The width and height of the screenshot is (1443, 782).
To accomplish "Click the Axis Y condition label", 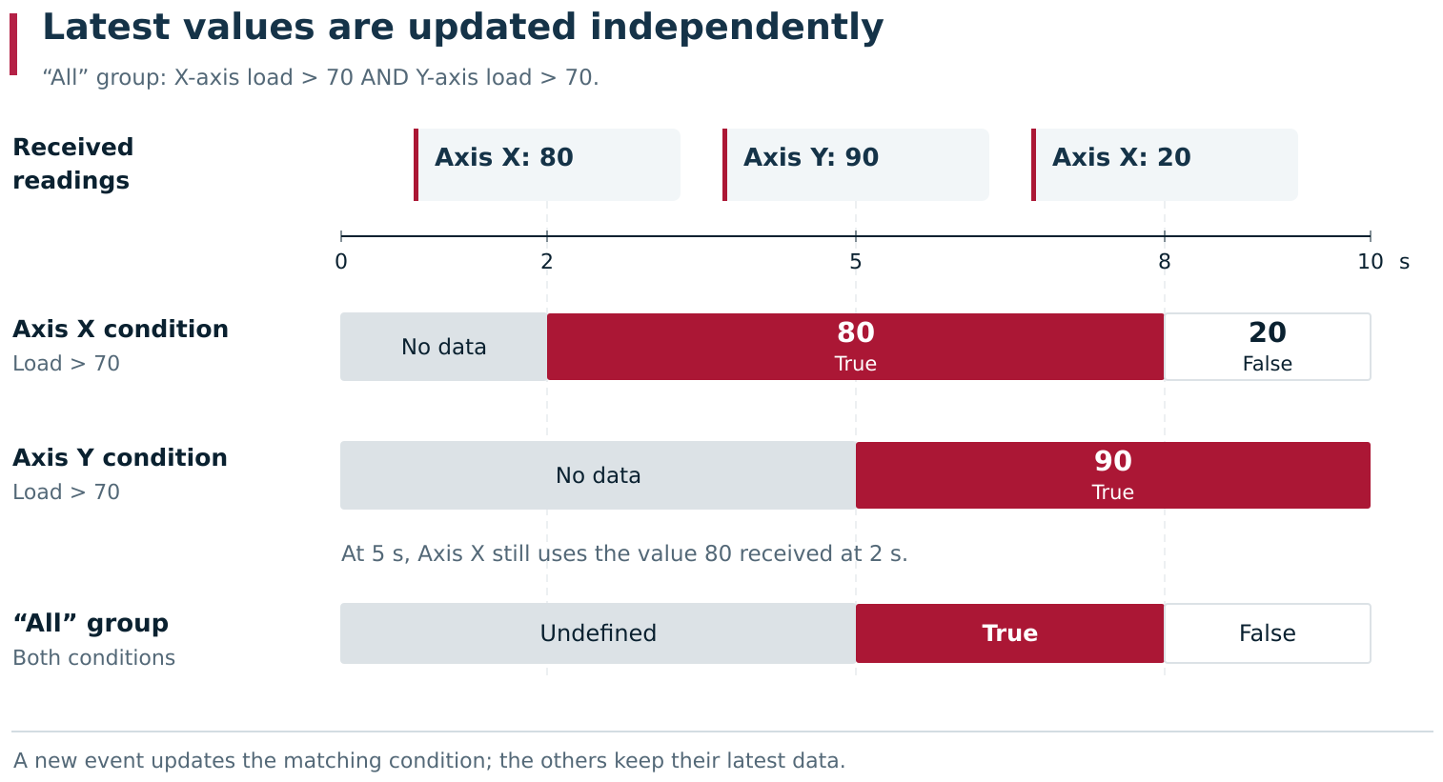I will [120, 458].
